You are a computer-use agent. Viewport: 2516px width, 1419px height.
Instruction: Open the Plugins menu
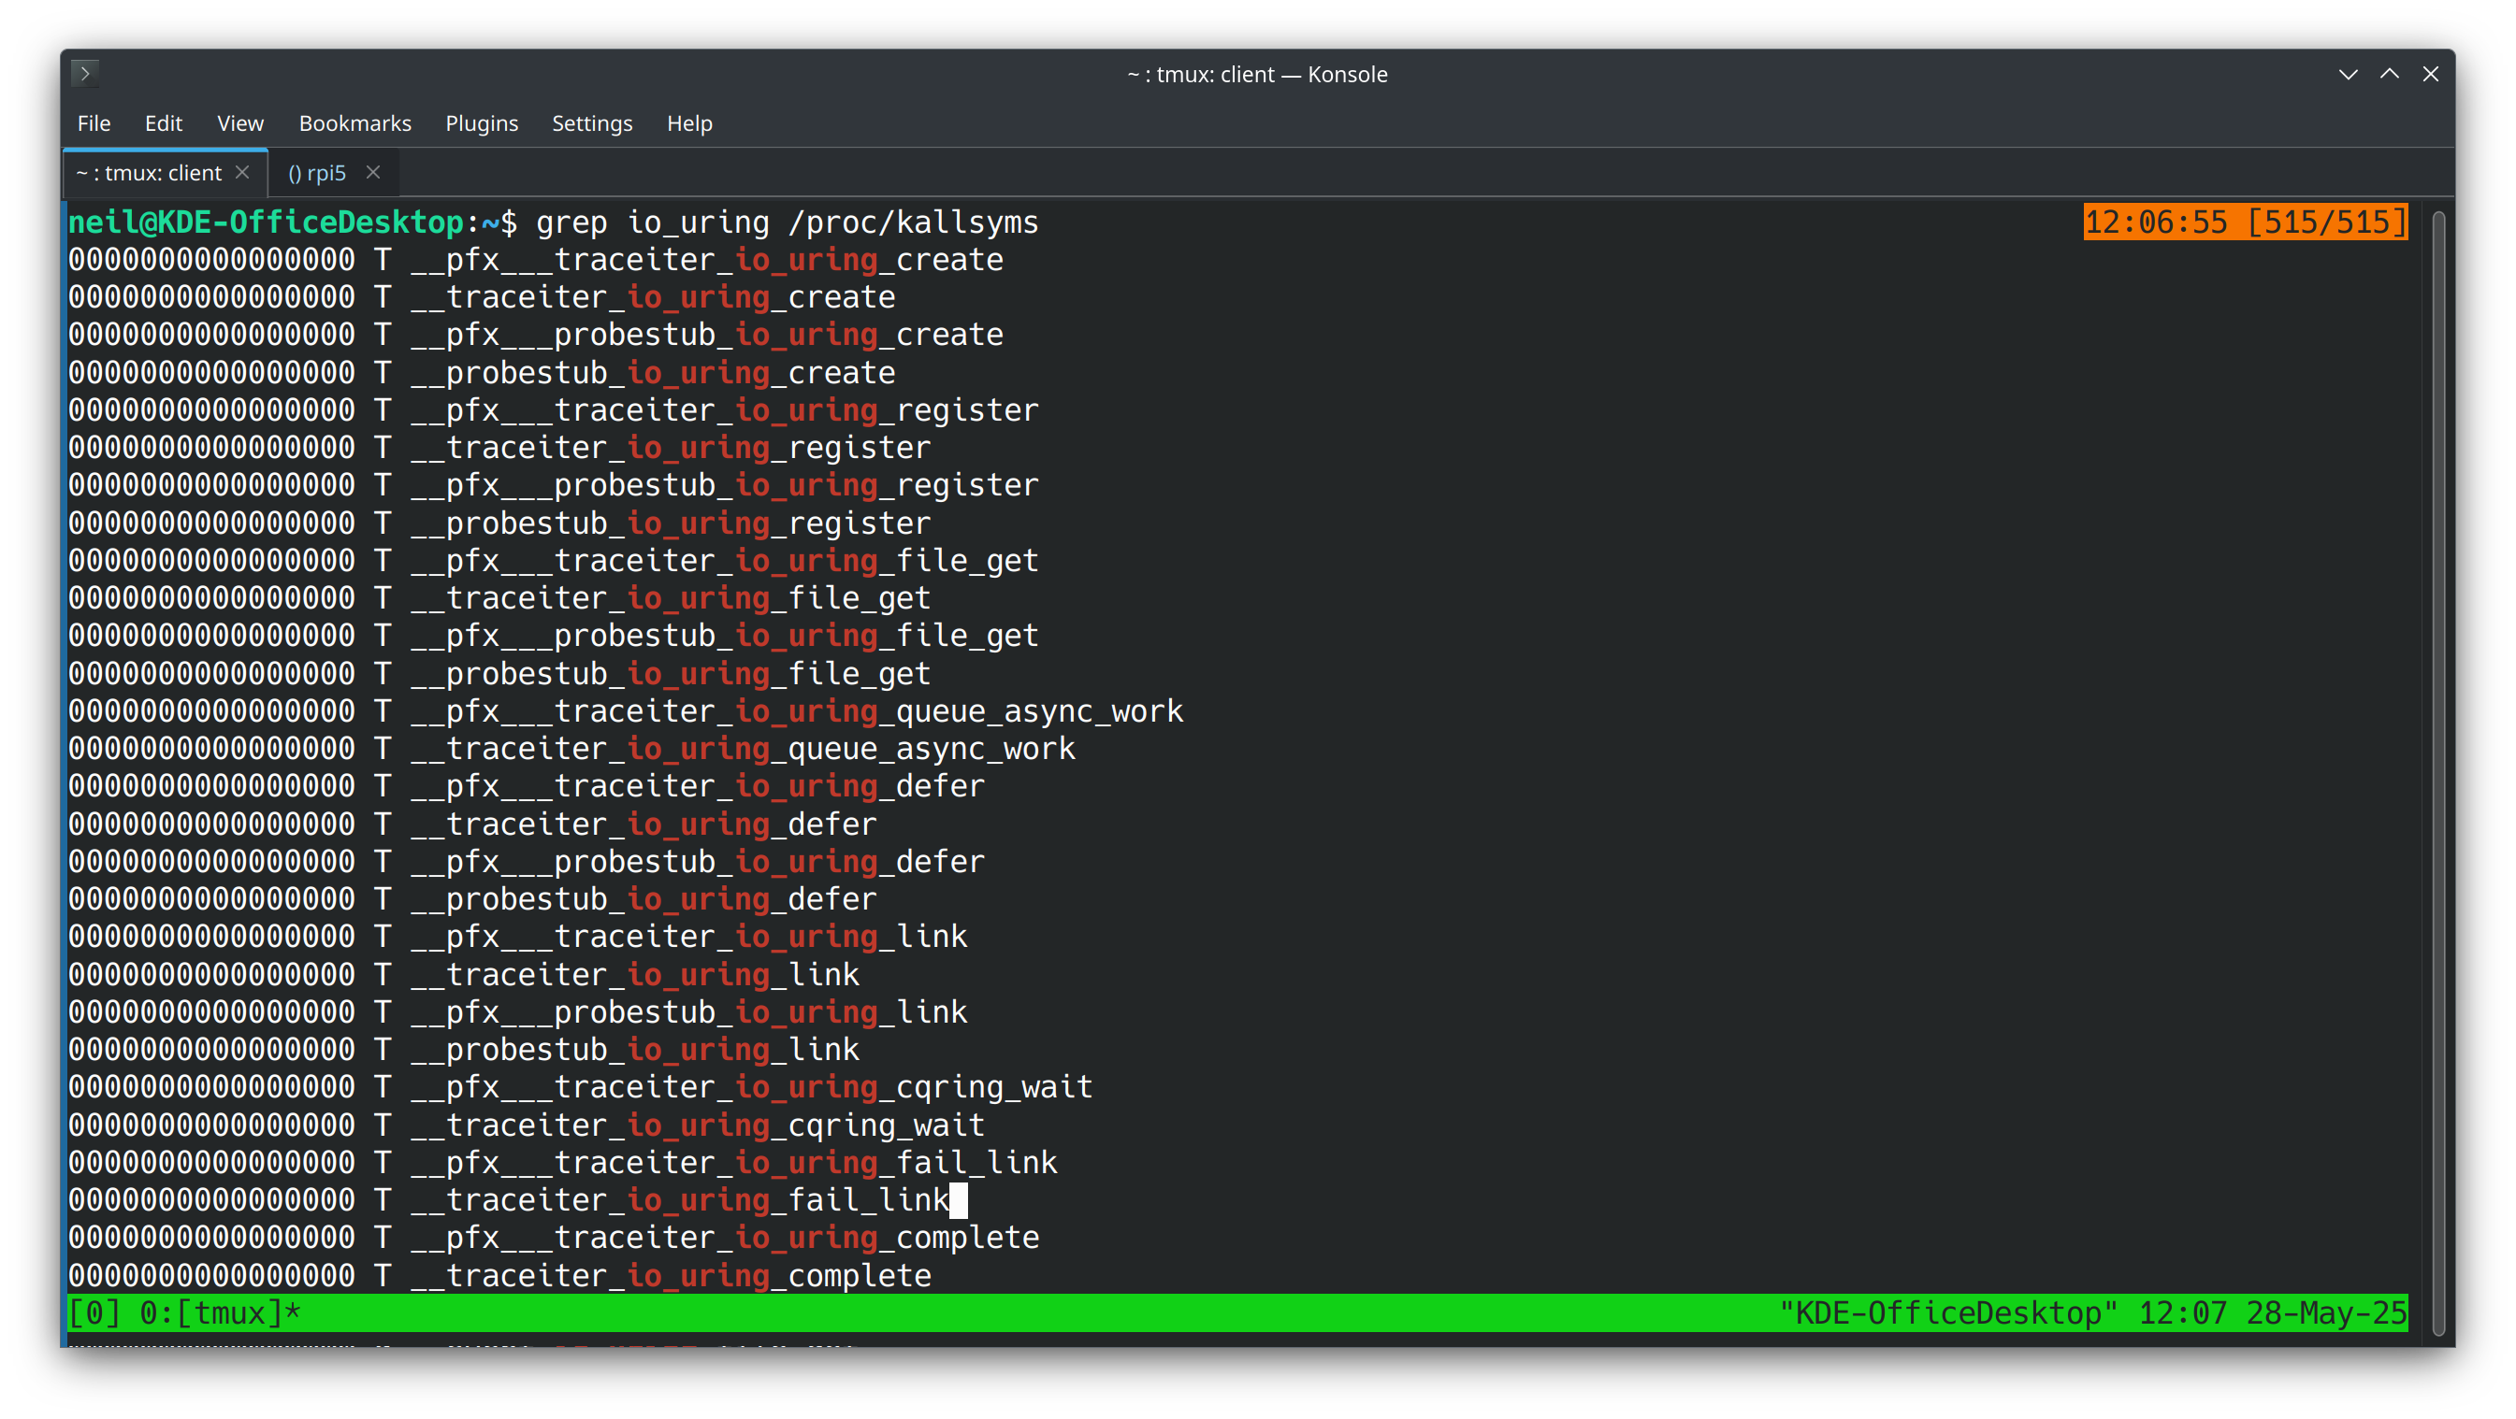482,123
